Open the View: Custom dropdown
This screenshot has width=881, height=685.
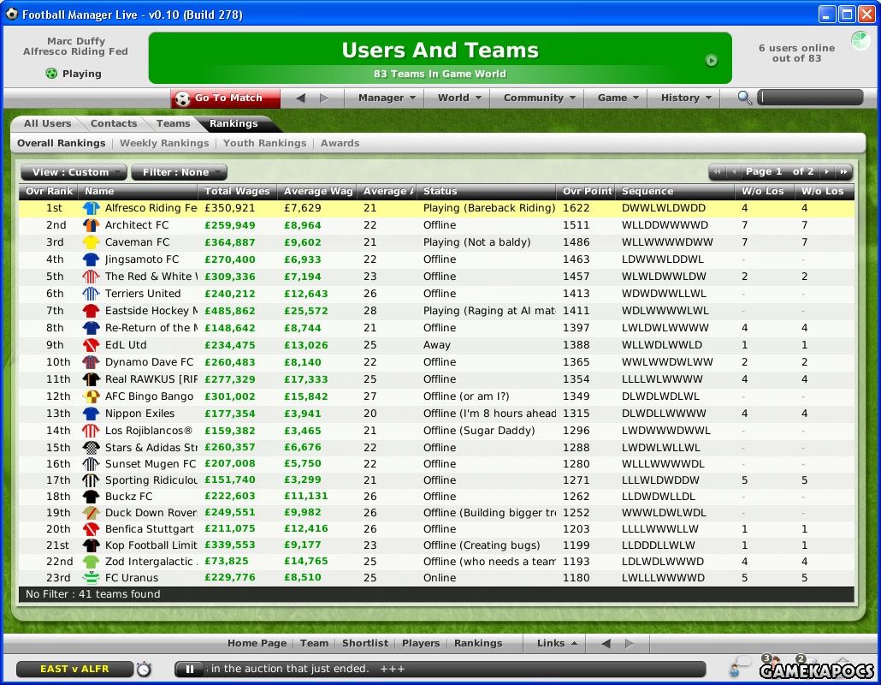[x=74, y=172]
